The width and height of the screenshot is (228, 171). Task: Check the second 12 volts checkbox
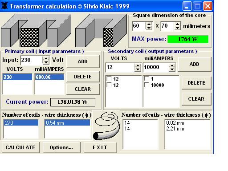pos(109,85)
